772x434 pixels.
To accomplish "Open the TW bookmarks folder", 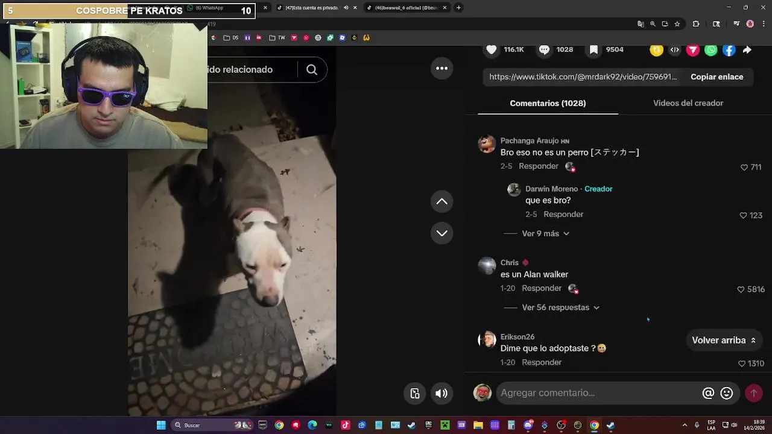I will point(277,37).
